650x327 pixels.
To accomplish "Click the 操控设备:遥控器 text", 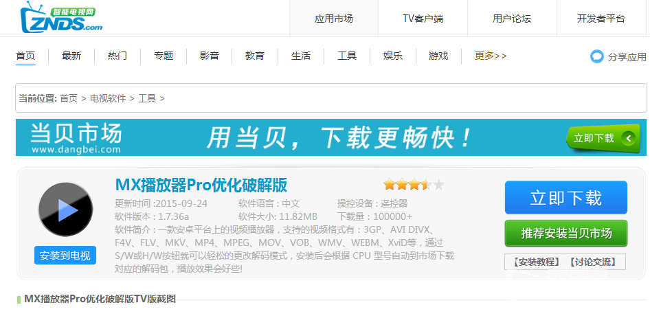I will pos(372,203).
